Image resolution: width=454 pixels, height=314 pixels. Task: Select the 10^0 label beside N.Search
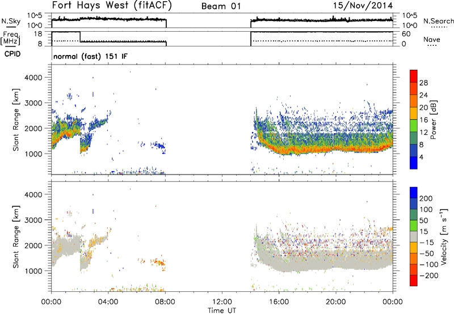point(410,26)
